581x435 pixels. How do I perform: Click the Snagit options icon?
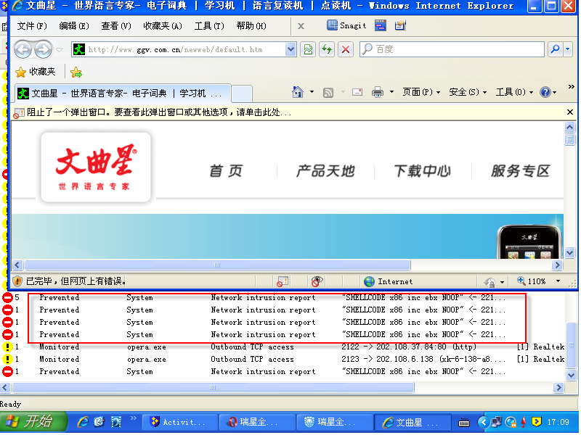[400, 25]
